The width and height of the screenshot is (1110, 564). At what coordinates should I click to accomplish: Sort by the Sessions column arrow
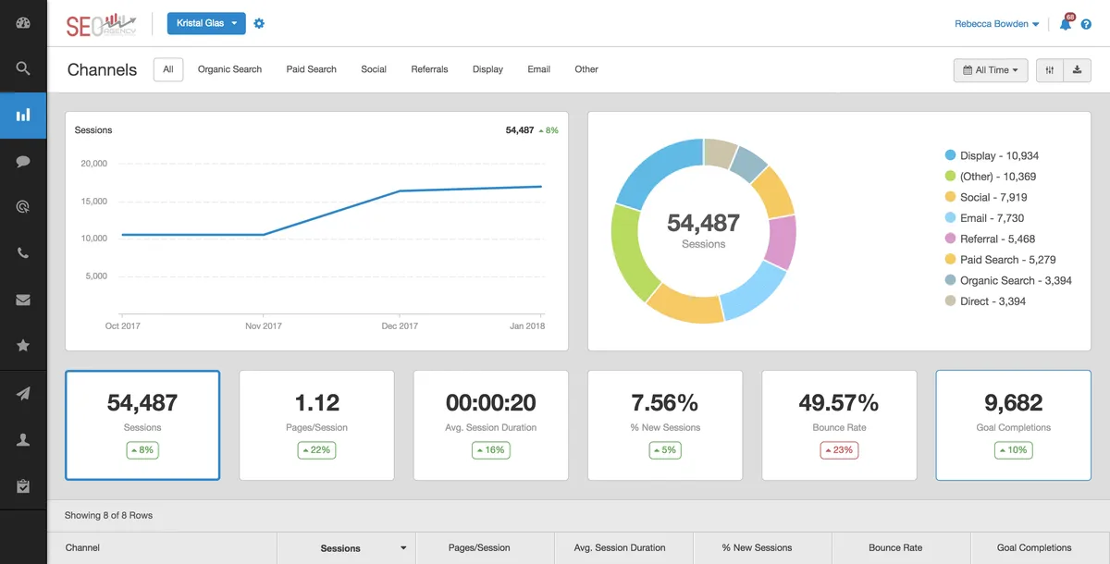(x=403, y=548)
